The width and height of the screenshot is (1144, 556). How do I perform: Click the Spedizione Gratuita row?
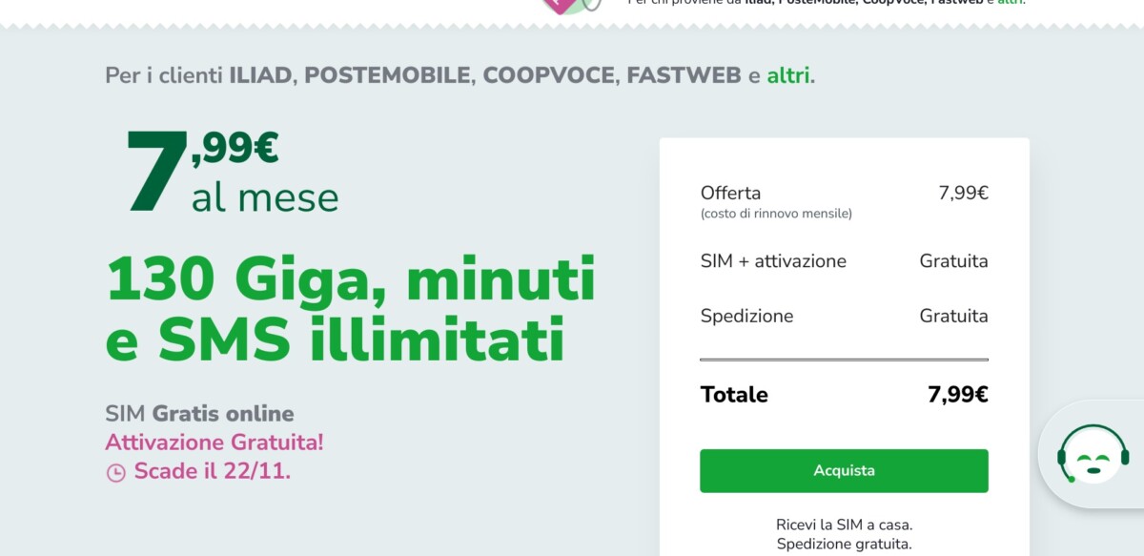844,316
